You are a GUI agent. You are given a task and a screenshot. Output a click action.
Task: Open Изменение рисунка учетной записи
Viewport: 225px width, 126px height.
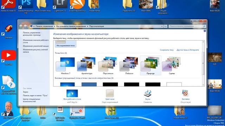pos(35,51)
